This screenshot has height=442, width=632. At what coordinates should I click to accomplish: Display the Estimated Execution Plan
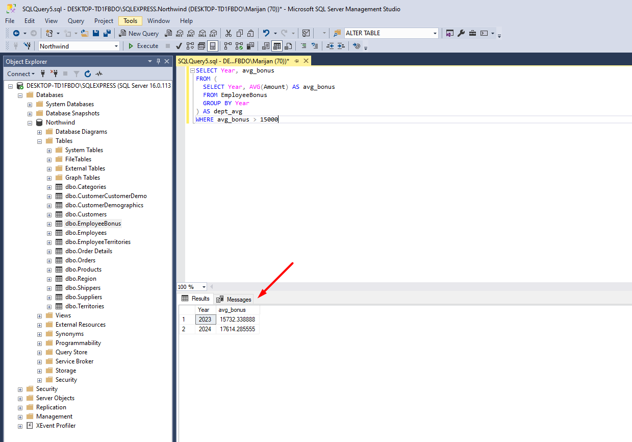[x=190, y=46]
